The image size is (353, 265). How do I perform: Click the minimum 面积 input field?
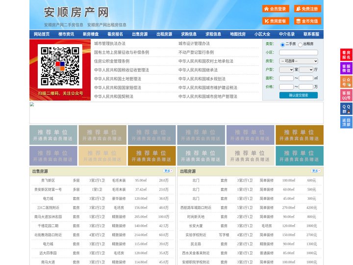pyautogui.click(x=286, y=78)
